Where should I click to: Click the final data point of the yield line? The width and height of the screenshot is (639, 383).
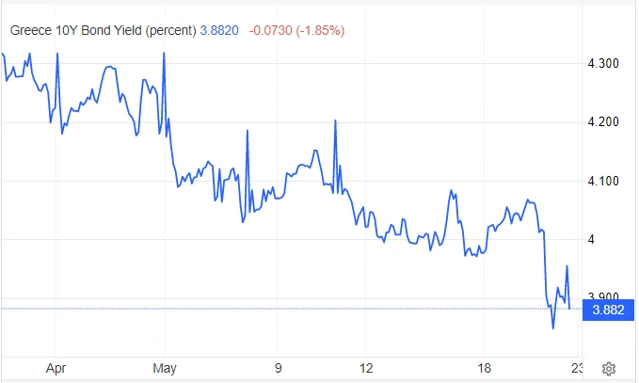(x=569, y=308)
